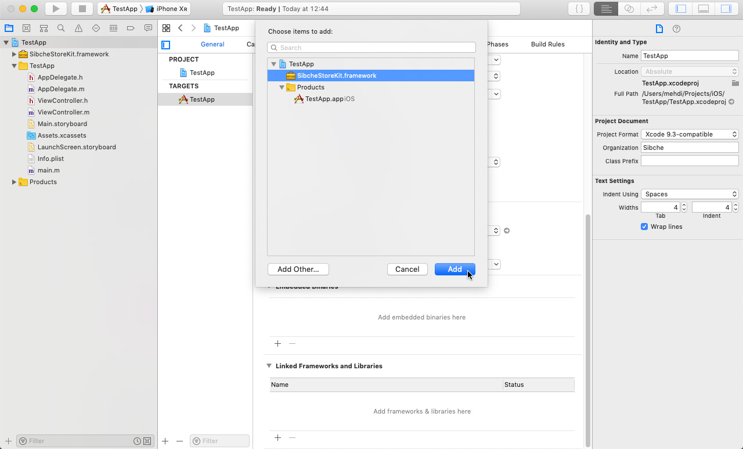Switch to the Assistant editor
This screenshot has width=743, height=449.
pyautogui.click(x=629, y=9)
